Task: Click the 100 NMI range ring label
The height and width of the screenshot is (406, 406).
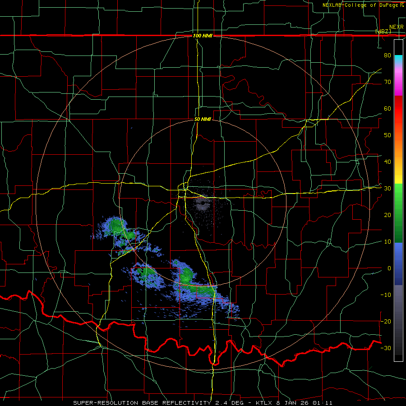Action: (203, 36)
